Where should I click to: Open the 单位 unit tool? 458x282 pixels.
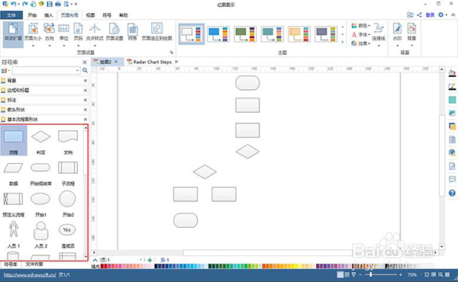[x=63, y=34]
